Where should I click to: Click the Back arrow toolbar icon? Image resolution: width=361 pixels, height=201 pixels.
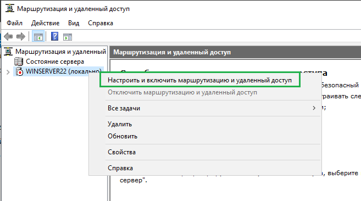click(x=8, y=36)
